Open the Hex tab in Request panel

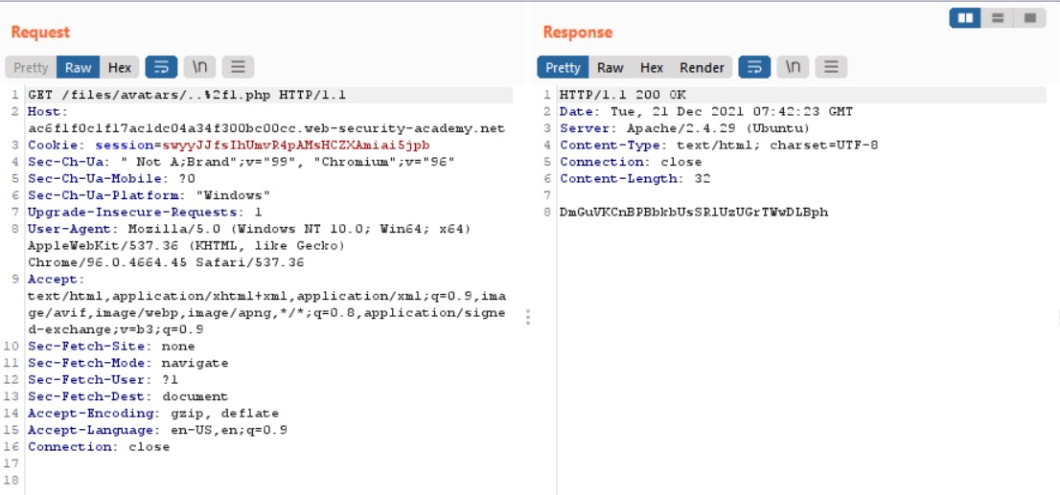pos(120,67)
